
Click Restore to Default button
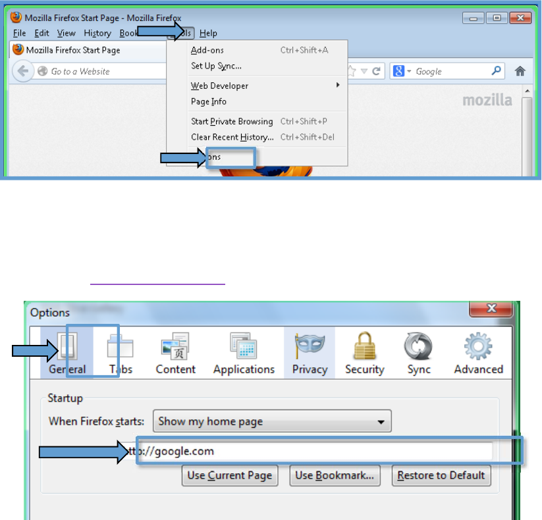click(x=441, y=475)
